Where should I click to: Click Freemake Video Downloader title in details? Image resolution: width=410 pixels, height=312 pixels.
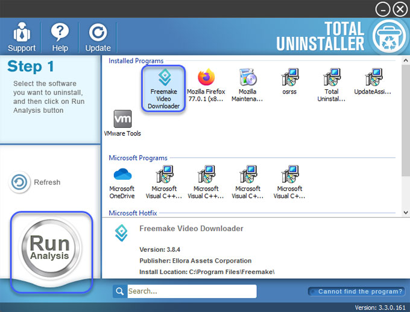point(191,229)
